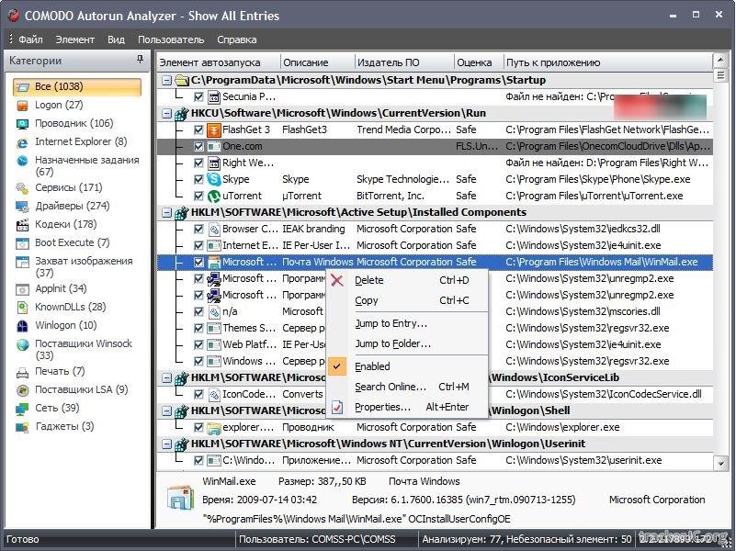Click the uTorrent entry icon
The image size is (736, 551).
(214, 196)
